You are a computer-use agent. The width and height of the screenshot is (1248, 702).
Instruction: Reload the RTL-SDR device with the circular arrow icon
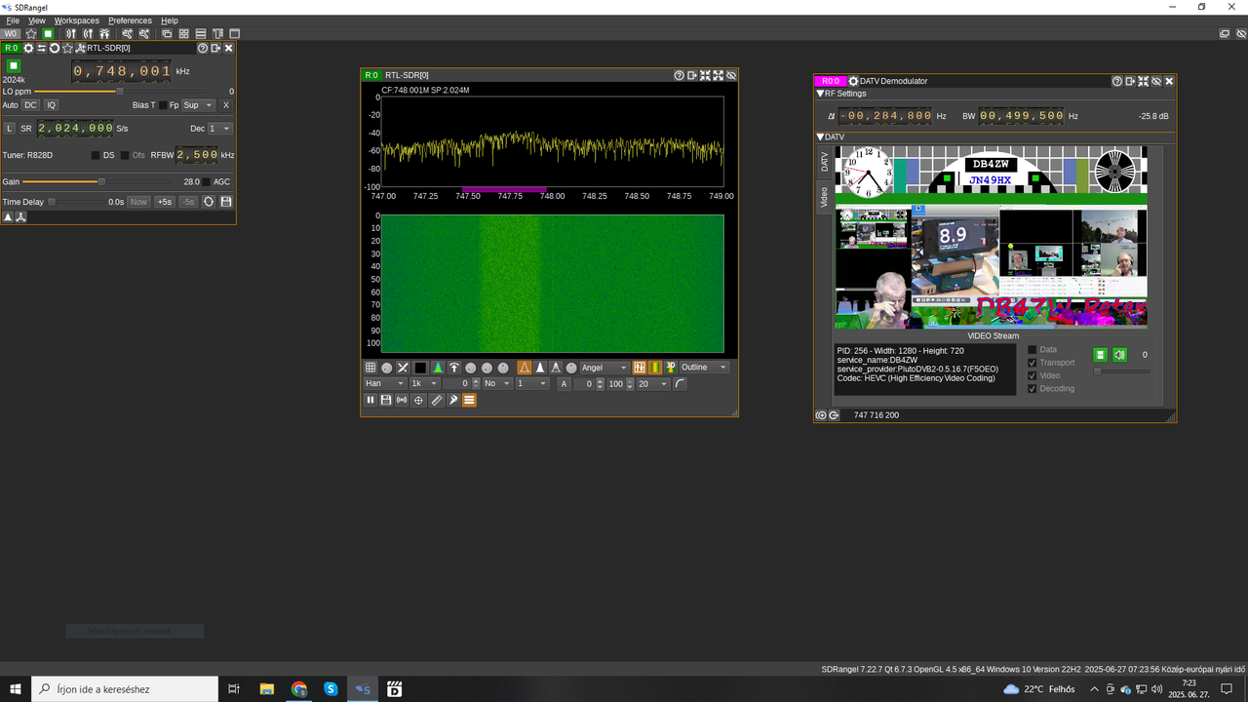tap(55, 48)
